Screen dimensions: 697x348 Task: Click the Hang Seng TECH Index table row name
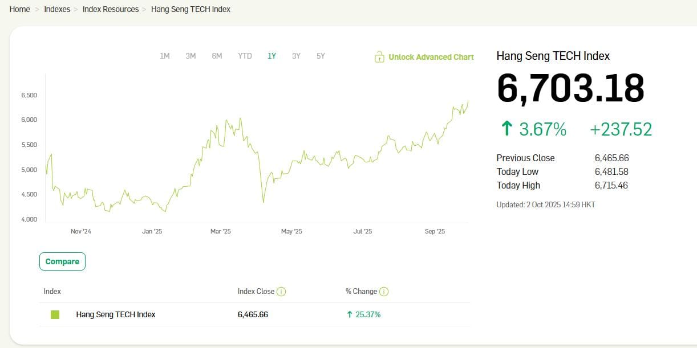pyautogui.click(x=116, y=314)
